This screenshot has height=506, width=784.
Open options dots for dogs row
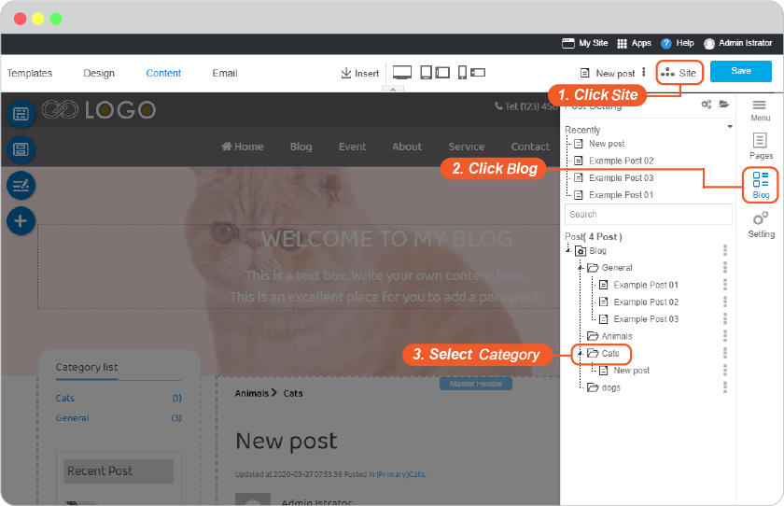point(725,387)
